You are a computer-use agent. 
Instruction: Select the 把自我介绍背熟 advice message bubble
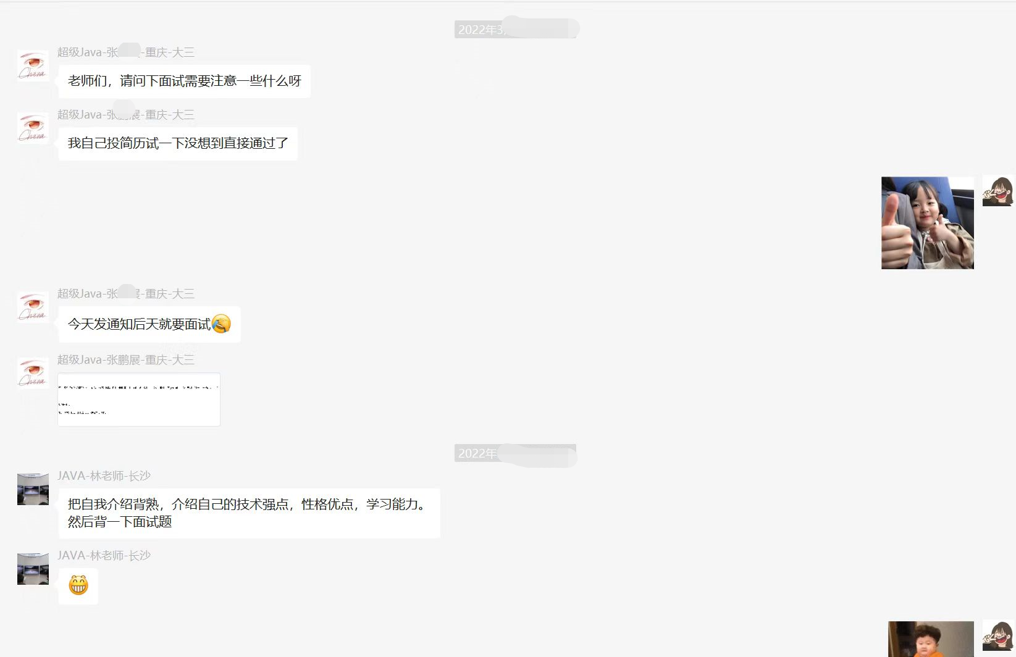pyautogui.click(x=250, y=513)
